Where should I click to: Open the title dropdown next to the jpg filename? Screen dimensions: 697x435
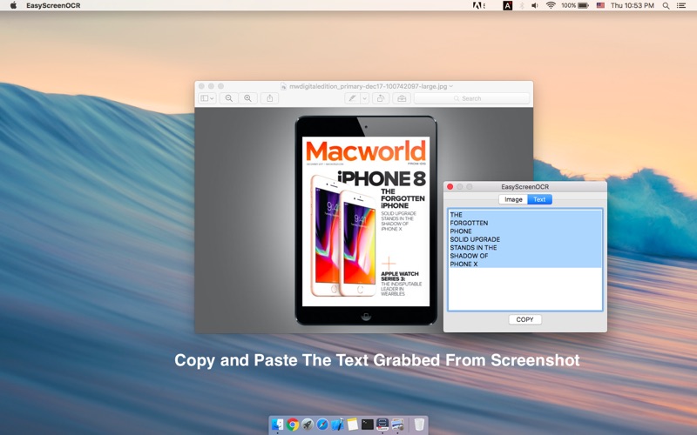click(x=451, y=86)
